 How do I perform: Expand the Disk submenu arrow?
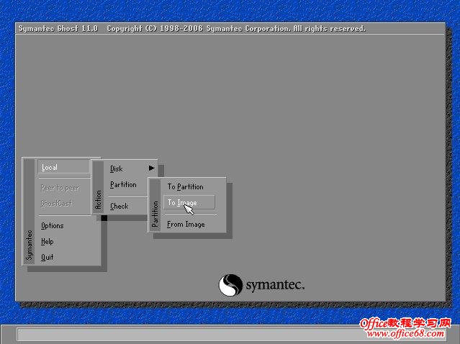point(151,168)
